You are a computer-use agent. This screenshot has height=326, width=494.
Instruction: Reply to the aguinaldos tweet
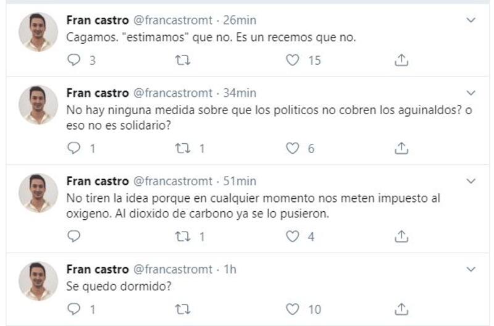[74, 148]
